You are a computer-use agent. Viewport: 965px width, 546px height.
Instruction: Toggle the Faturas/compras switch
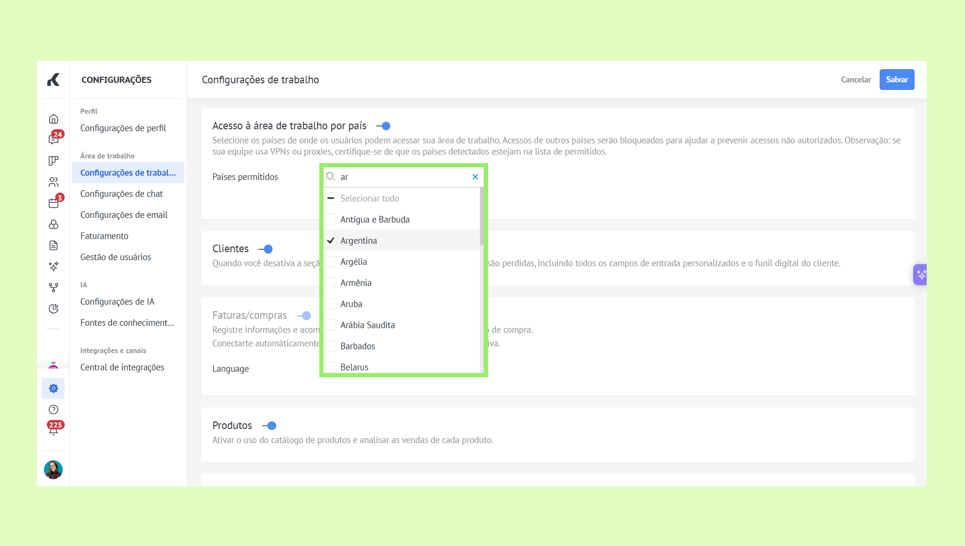pos(304,316)
